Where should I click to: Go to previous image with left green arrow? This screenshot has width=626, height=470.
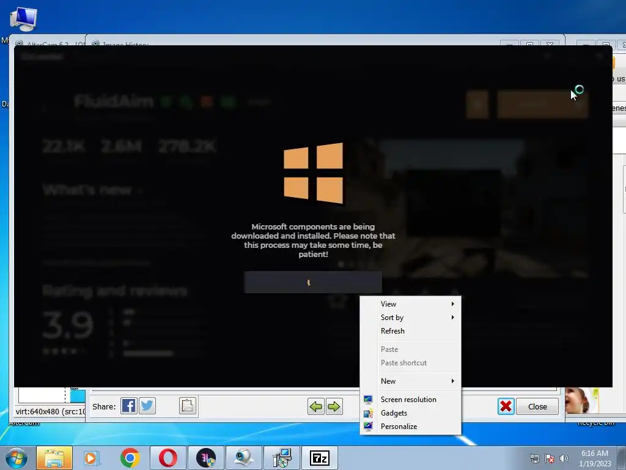(316, 407)
